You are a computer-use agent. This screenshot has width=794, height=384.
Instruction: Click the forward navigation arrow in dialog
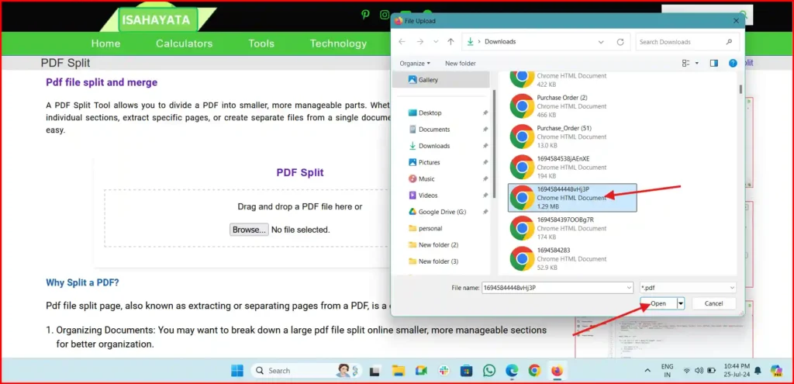tap(419, 42)
